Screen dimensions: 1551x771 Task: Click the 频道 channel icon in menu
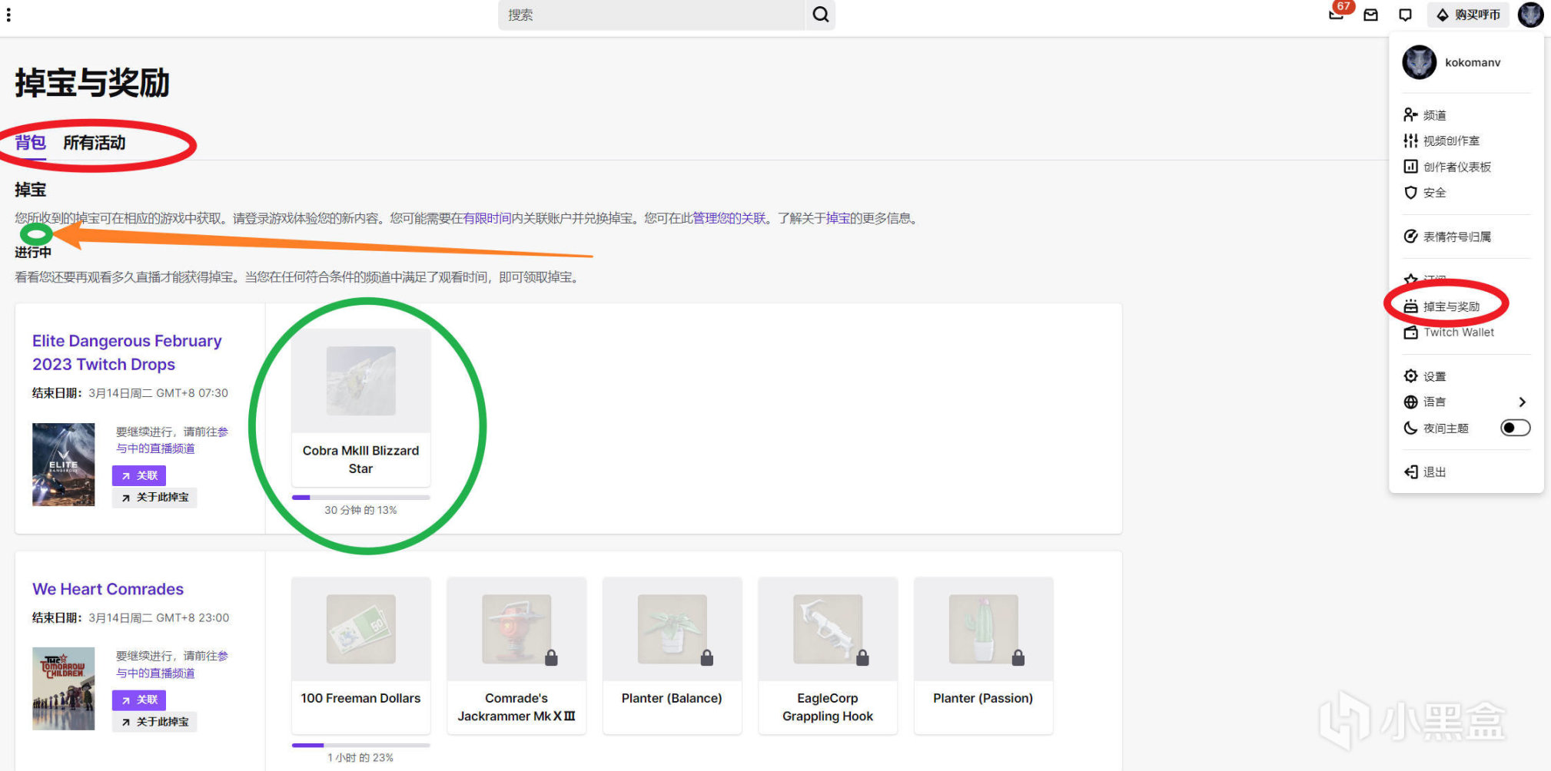1410,115
